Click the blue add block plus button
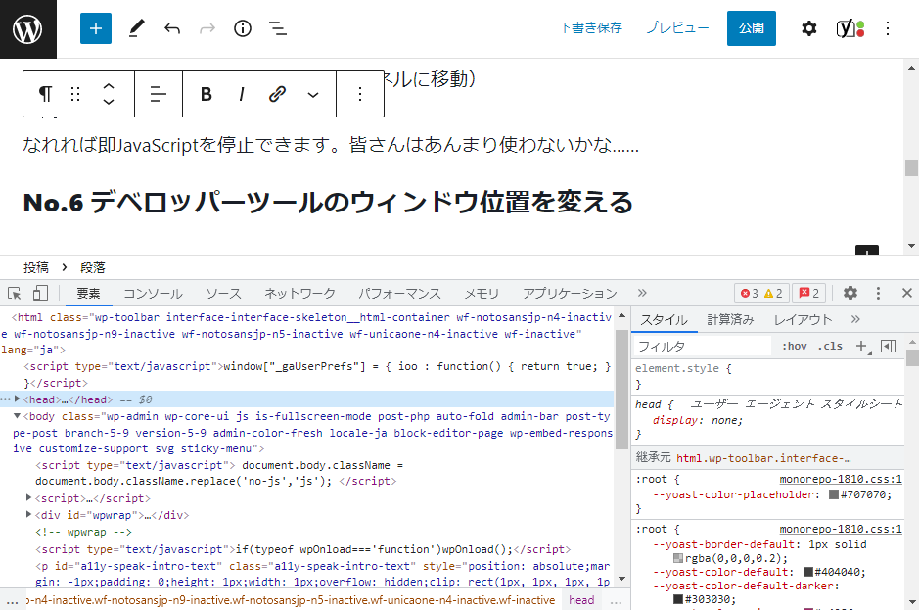The image size is (919, 610). click(x=96, y=28)
